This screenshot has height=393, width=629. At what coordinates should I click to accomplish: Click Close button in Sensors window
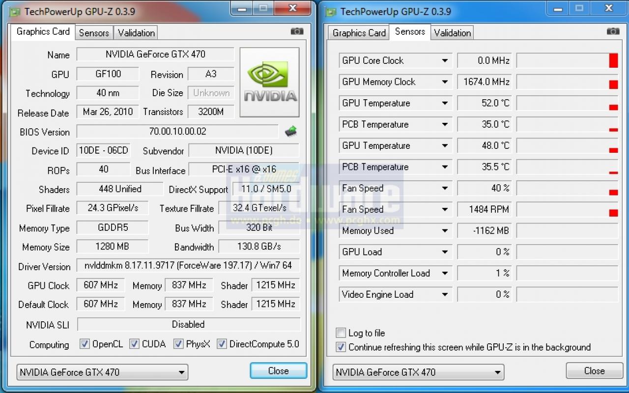point(594,371)
